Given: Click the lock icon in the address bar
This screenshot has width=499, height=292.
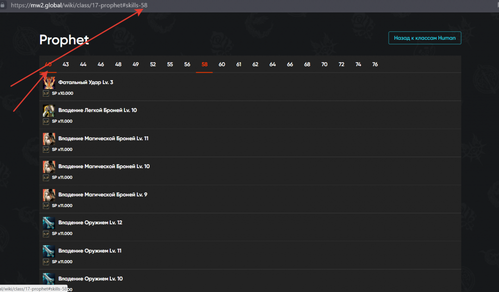Looking at the screenshot, I should click(4, 5).
